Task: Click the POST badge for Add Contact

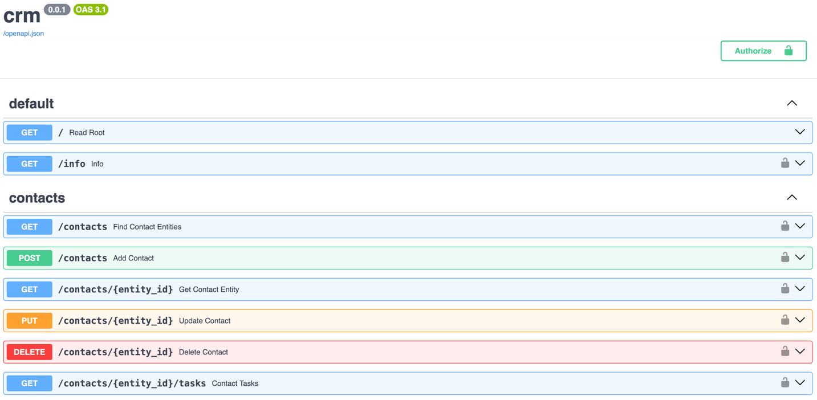Action: coord(30,258)
